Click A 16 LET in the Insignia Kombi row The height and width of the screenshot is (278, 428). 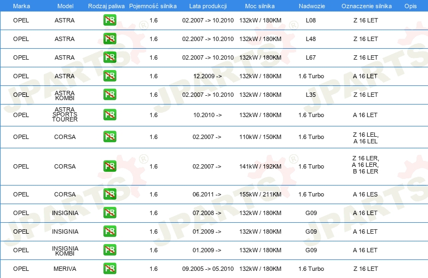tap(365, 250)
